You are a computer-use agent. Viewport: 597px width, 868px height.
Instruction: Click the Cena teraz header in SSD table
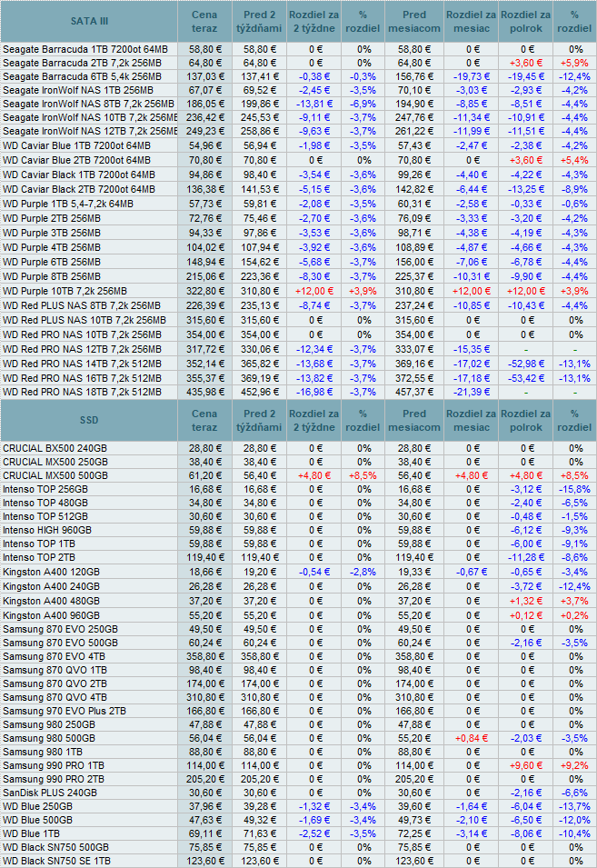(x=204, y=420)
